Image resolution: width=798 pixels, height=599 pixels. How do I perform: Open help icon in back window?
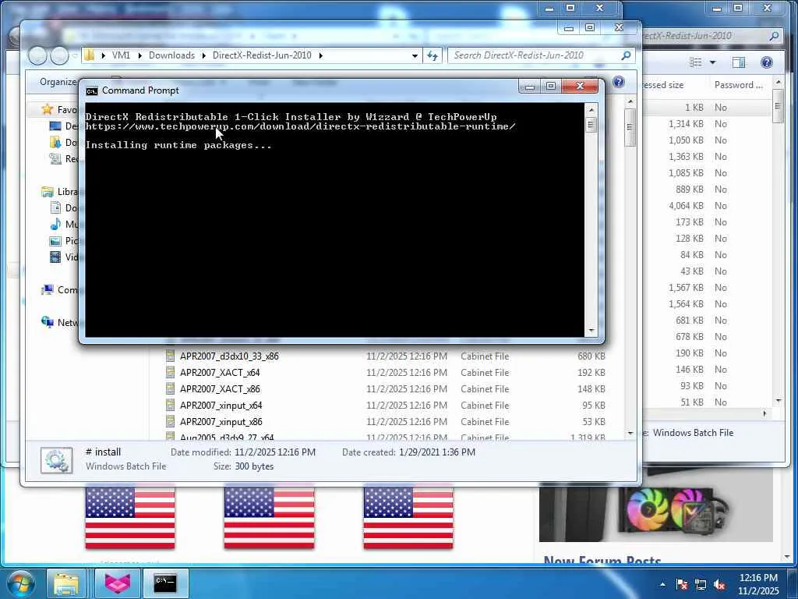click(767, 62)
